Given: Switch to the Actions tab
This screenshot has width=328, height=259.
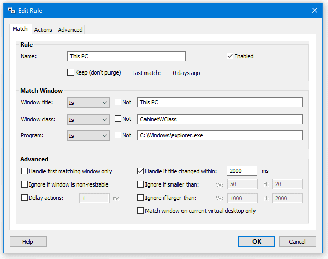Looking at the screenshot, I should click(x=43, y=30).
